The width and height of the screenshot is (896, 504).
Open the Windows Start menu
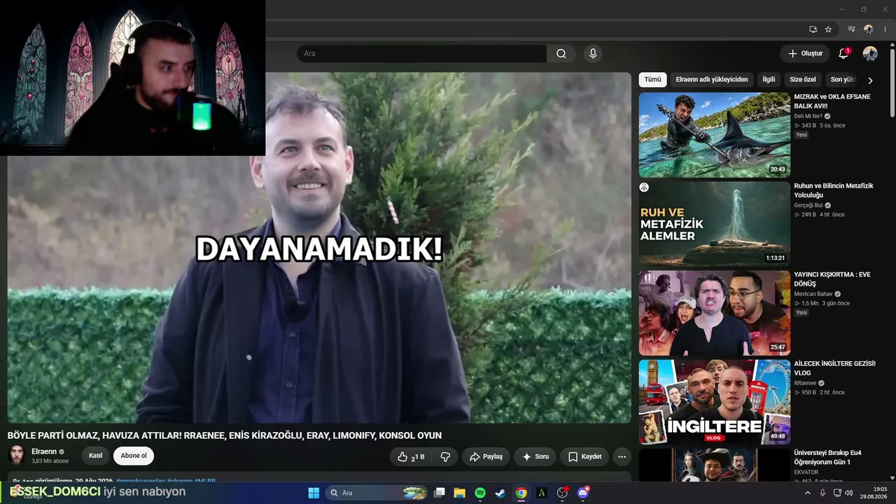[314, 493]
